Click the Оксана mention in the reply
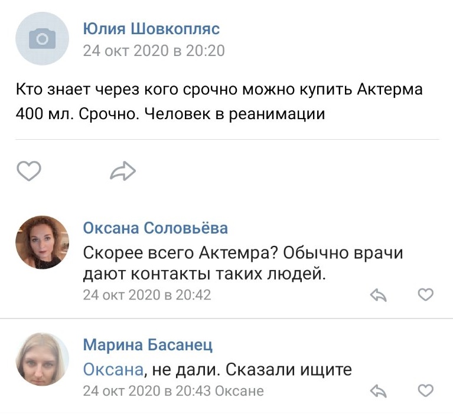 point(113,370)
